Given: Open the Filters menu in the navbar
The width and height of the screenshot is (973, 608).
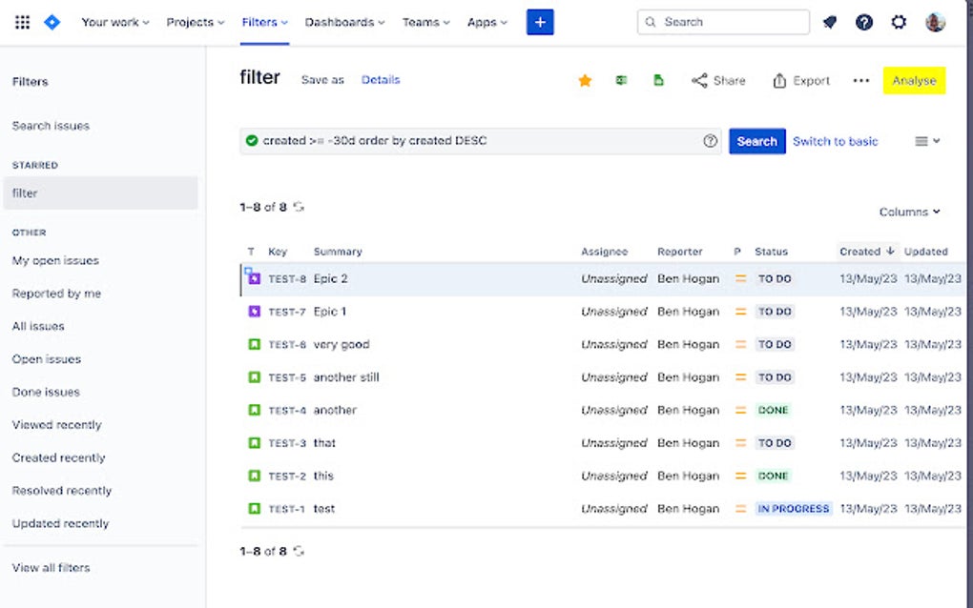Looking at the screenshot, I should point(263,22).
